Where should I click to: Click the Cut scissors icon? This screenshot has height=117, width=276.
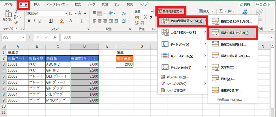pyautogui.click(x=16, y=12)
